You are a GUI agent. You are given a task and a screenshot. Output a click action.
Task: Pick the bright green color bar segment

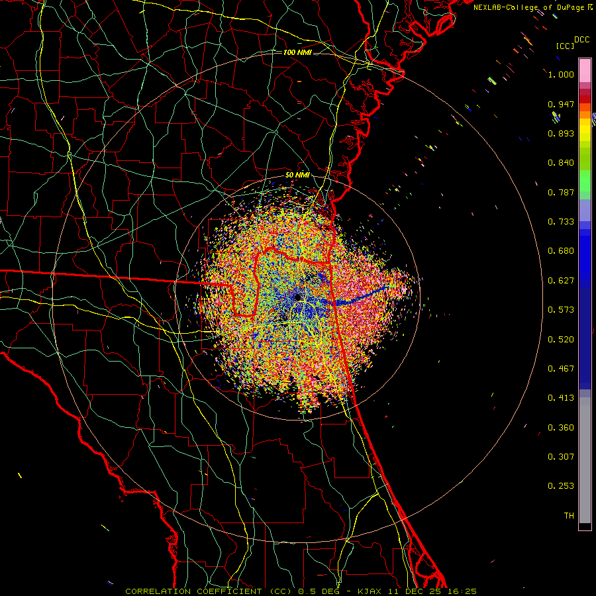tap(585, 181)
